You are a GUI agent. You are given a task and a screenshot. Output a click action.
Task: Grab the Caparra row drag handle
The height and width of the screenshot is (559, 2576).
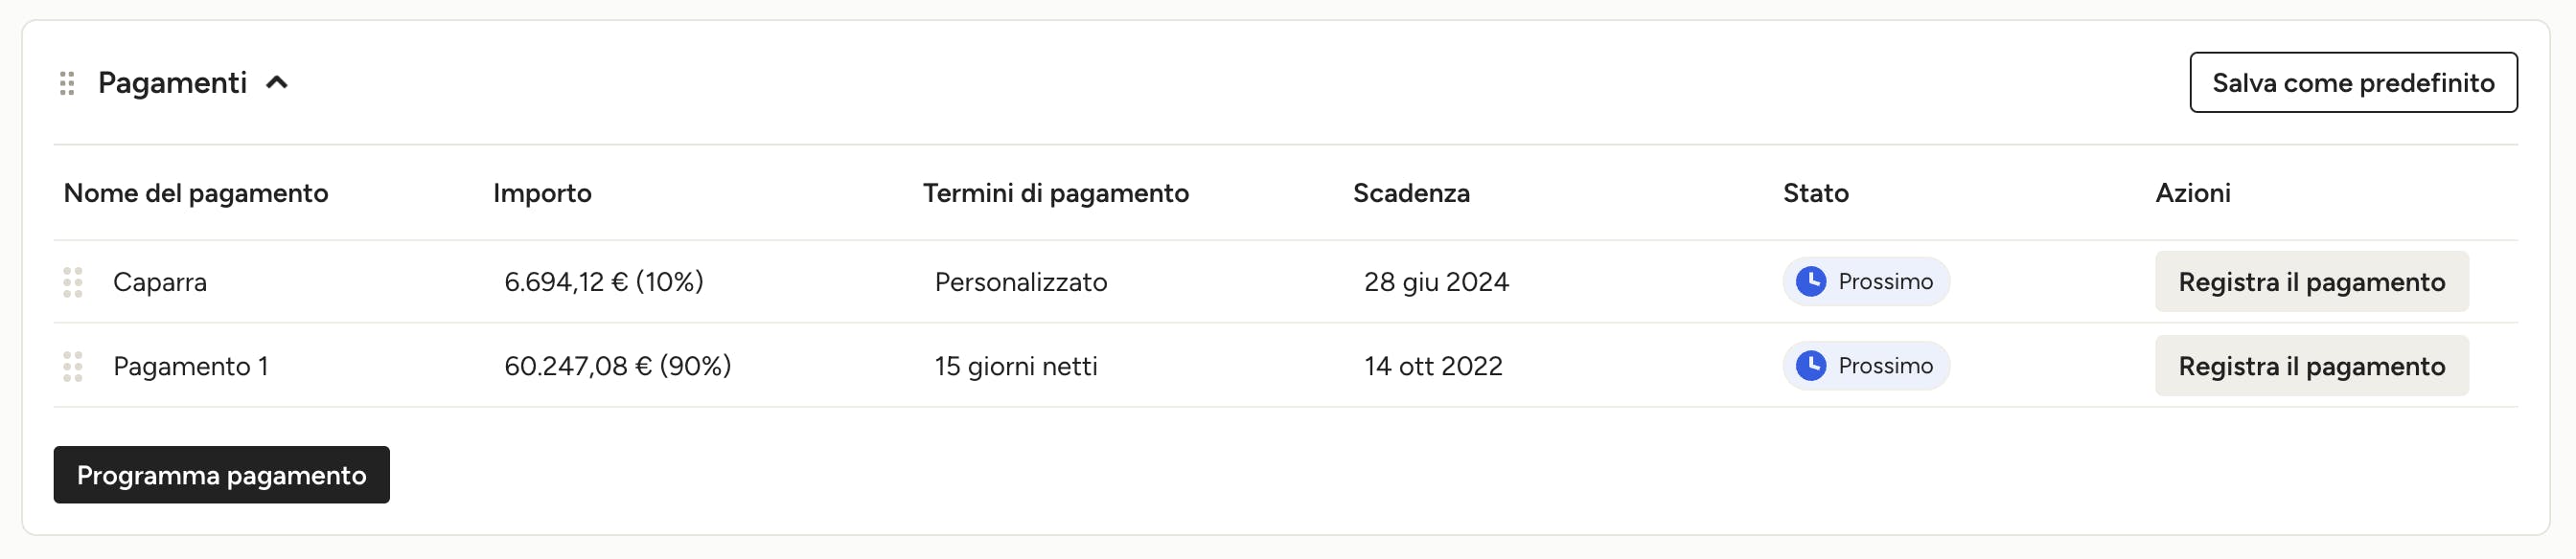(73, 282)
